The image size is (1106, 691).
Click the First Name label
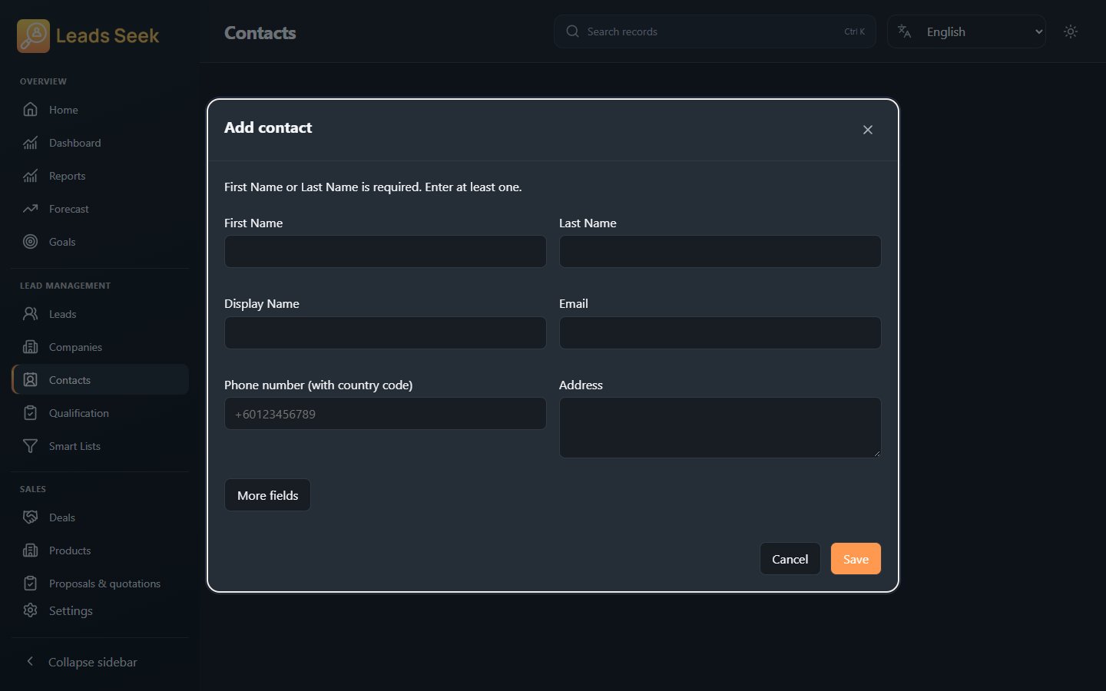pyautogui.click(x=253, y=223)
